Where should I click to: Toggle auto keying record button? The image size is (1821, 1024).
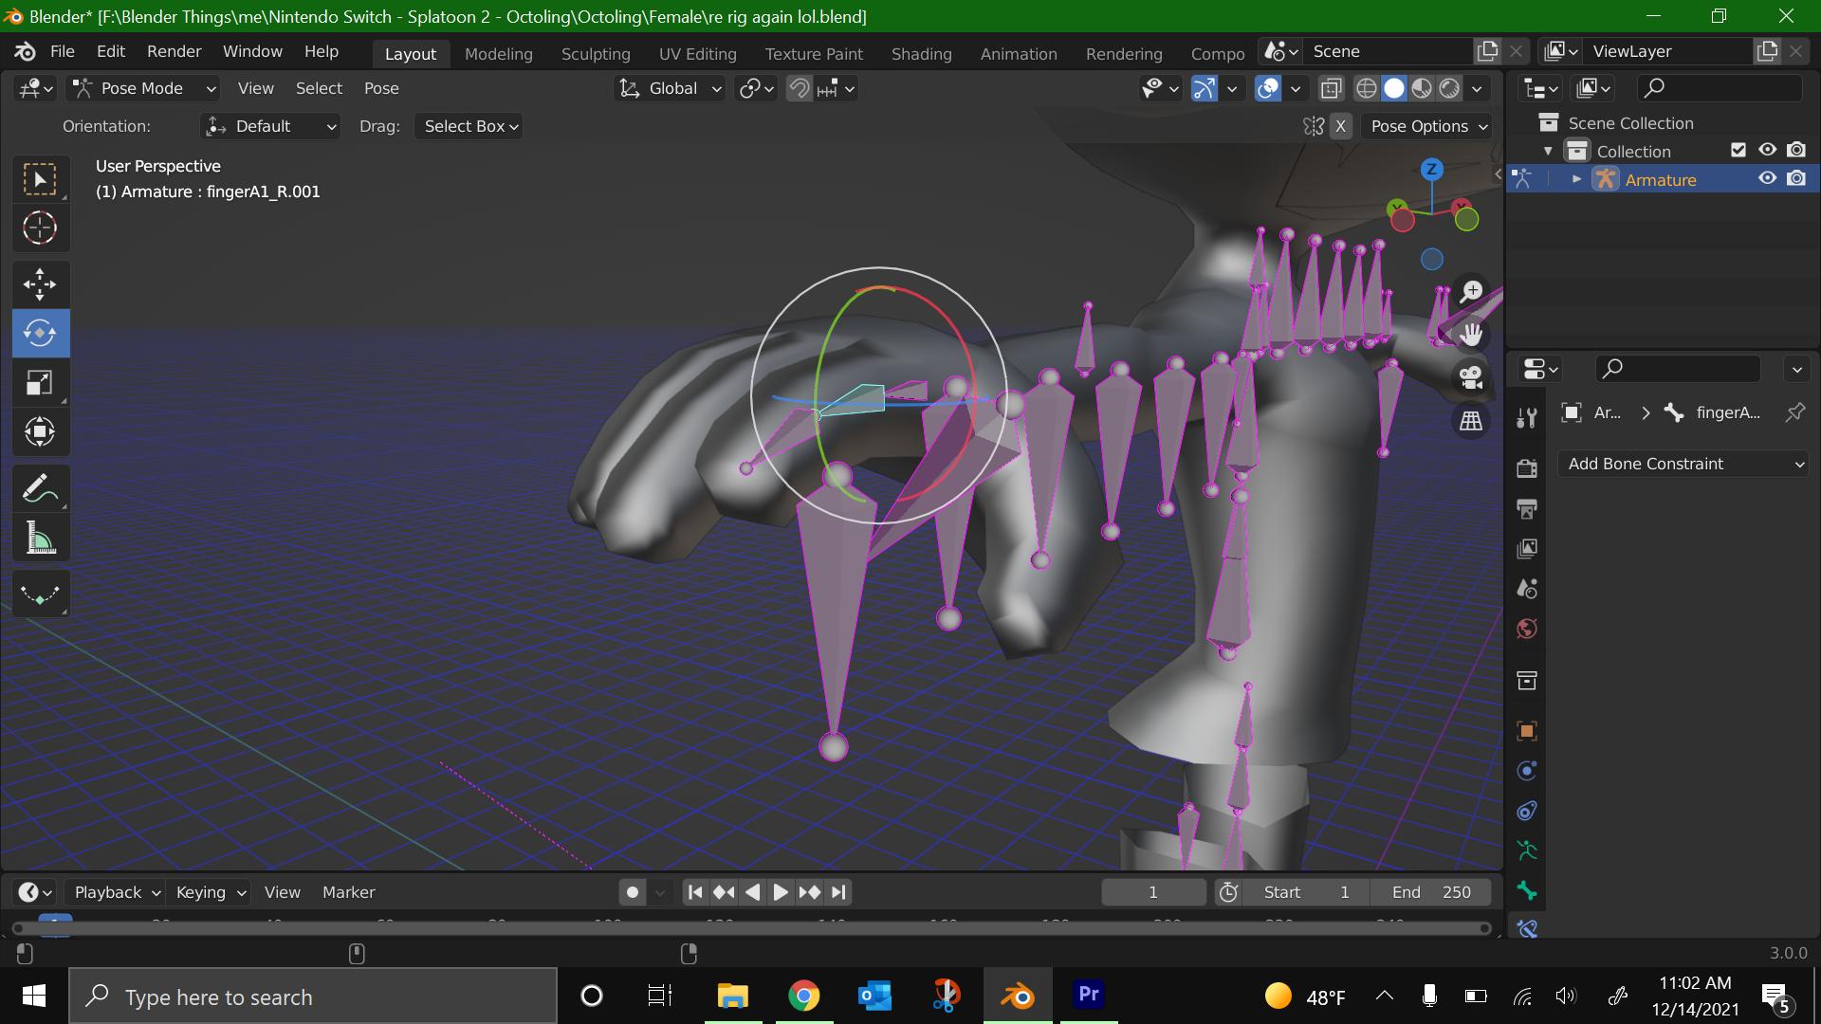tap(633, 892)
